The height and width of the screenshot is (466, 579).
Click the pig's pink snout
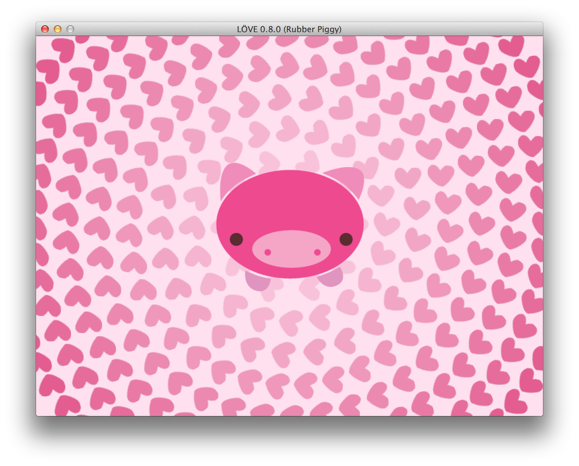[291, 249]
